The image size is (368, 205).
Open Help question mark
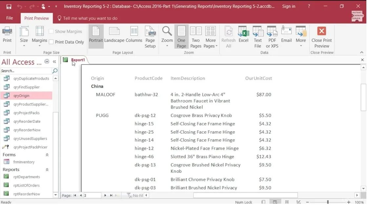(x=309, y=6)
